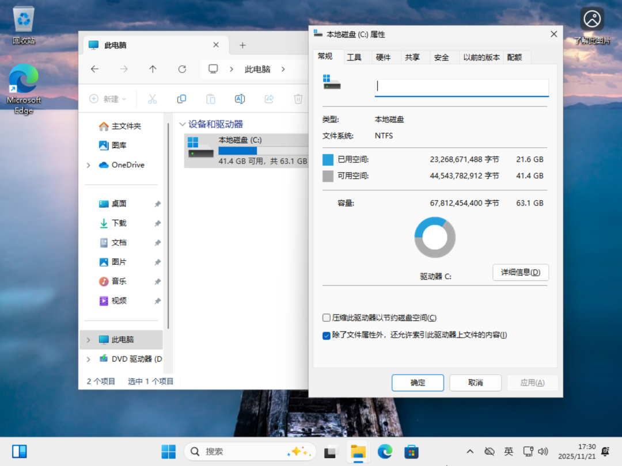This screenshot has height=466, width=622.
Task: Open the notification bell in the tray
Action: pos(605,452)
